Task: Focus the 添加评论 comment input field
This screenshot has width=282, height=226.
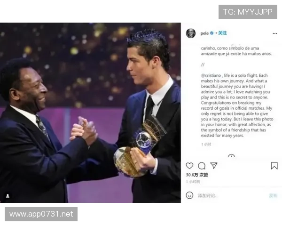Action: pos(232,195)
